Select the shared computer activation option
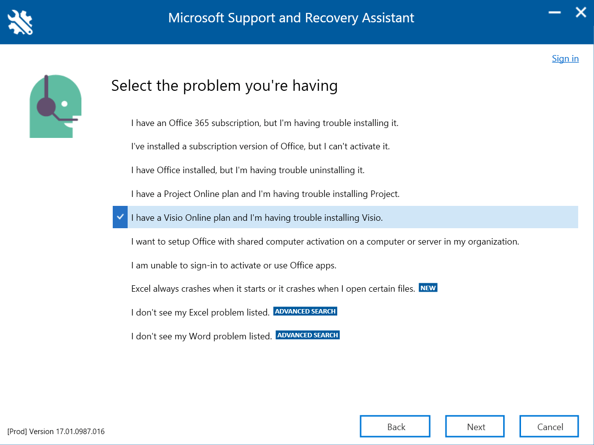Viewport: 594px width, 445px height. 325,241
